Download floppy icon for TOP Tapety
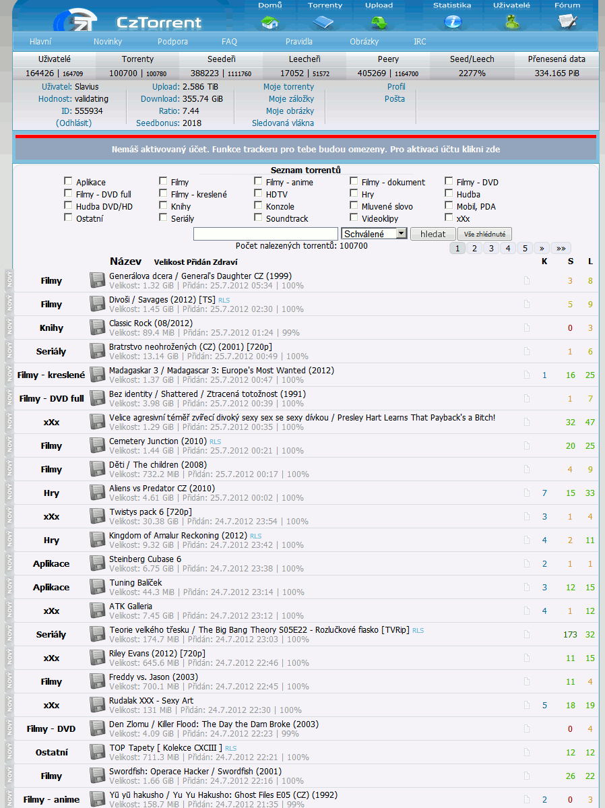Viewport: 605px width, 808px height. (x=98, y=752)
